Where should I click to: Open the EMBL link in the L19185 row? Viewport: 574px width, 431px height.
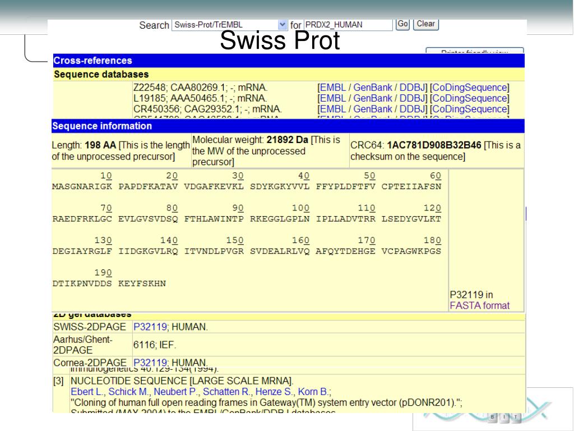coord(333,98)
